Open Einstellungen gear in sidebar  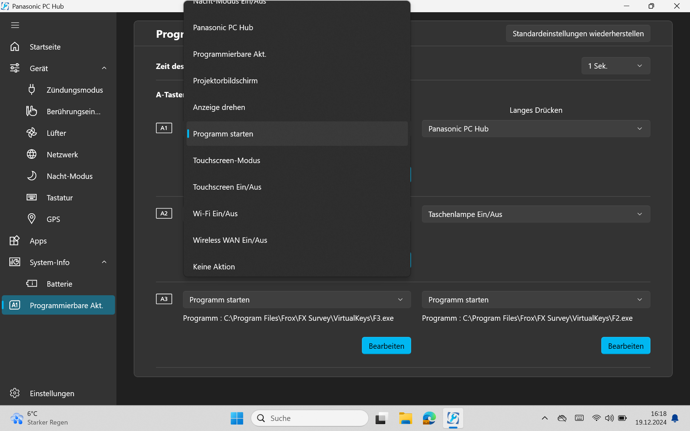[15, 393]
